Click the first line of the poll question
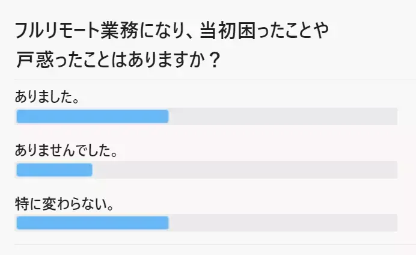The image size is (416, 255). click(172, 31)
